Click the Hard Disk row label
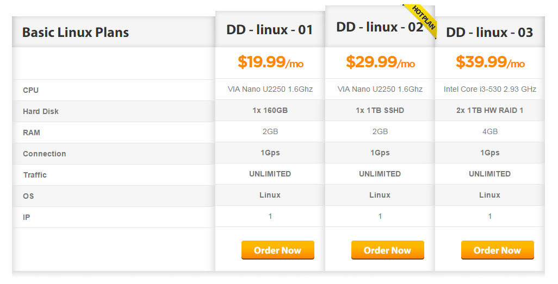 click(x=41, y=111)
